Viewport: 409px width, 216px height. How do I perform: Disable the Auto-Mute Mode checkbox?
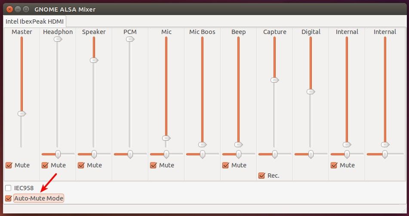point(8,198)
